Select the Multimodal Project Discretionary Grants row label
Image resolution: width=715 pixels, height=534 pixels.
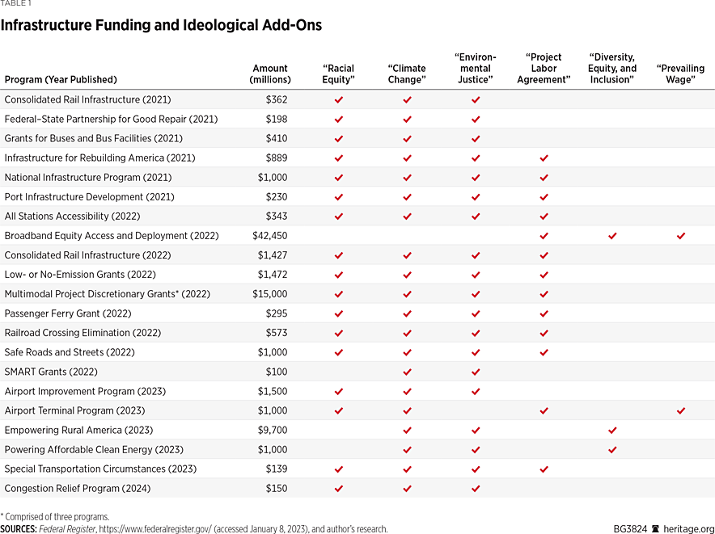(x=91, y=294)
